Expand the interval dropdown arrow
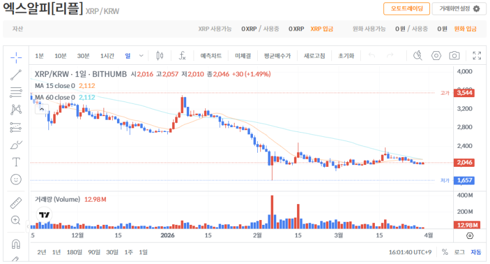Image resolution: width=490 pixels, height=264 pixels. tap(141, 56)
